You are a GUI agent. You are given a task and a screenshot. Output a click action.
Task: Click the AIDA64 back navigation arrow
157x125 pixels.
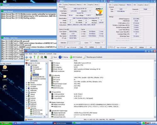coord(27,57)
